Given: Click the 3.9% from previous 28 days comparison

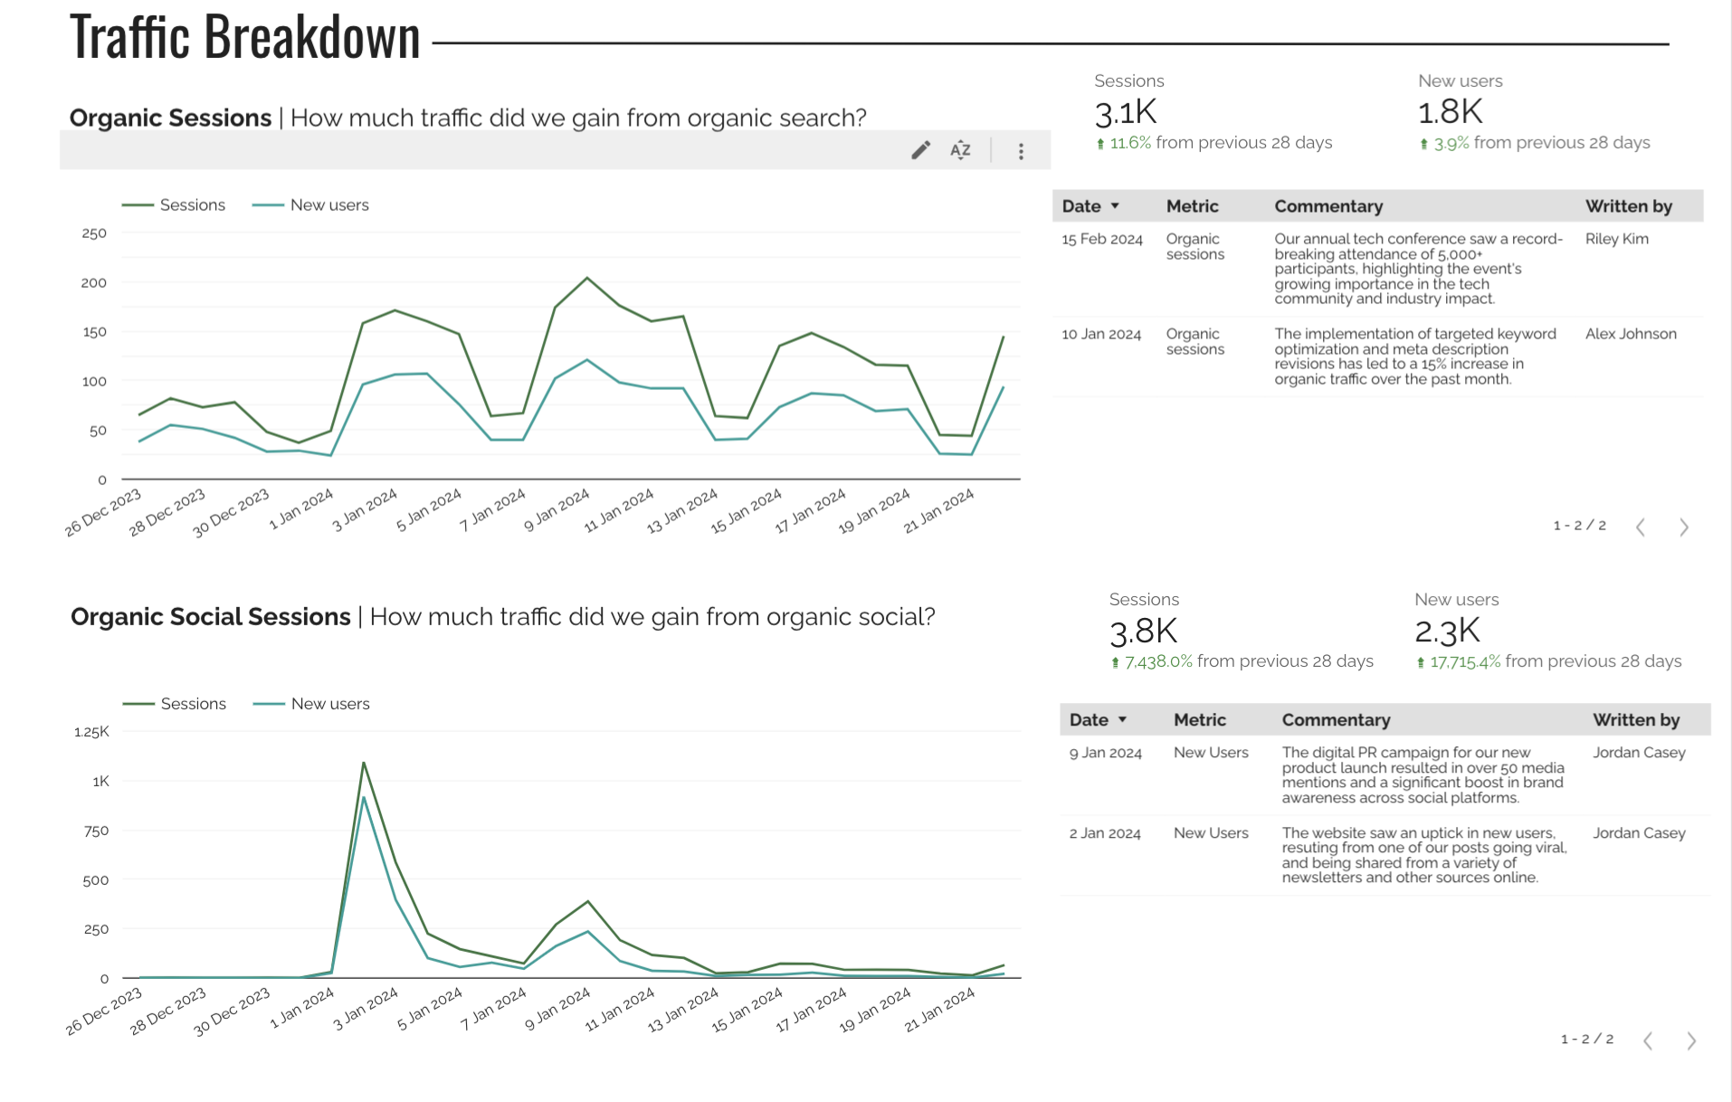Looking at the screenshot, I should (x=1534, y=143).
